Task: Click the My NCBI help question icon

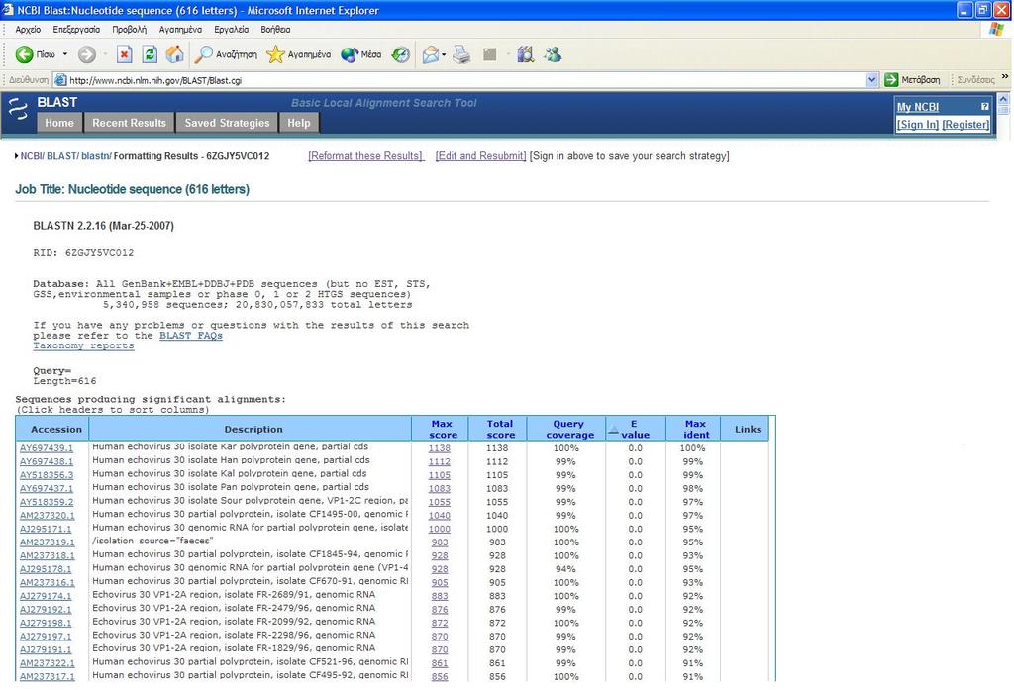Action: coord(985,106)
